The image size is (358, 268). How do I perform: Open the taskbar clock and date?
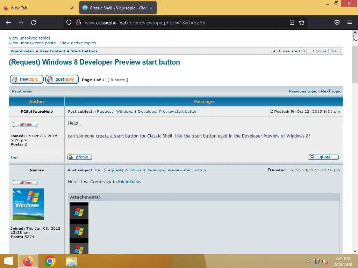343,261
